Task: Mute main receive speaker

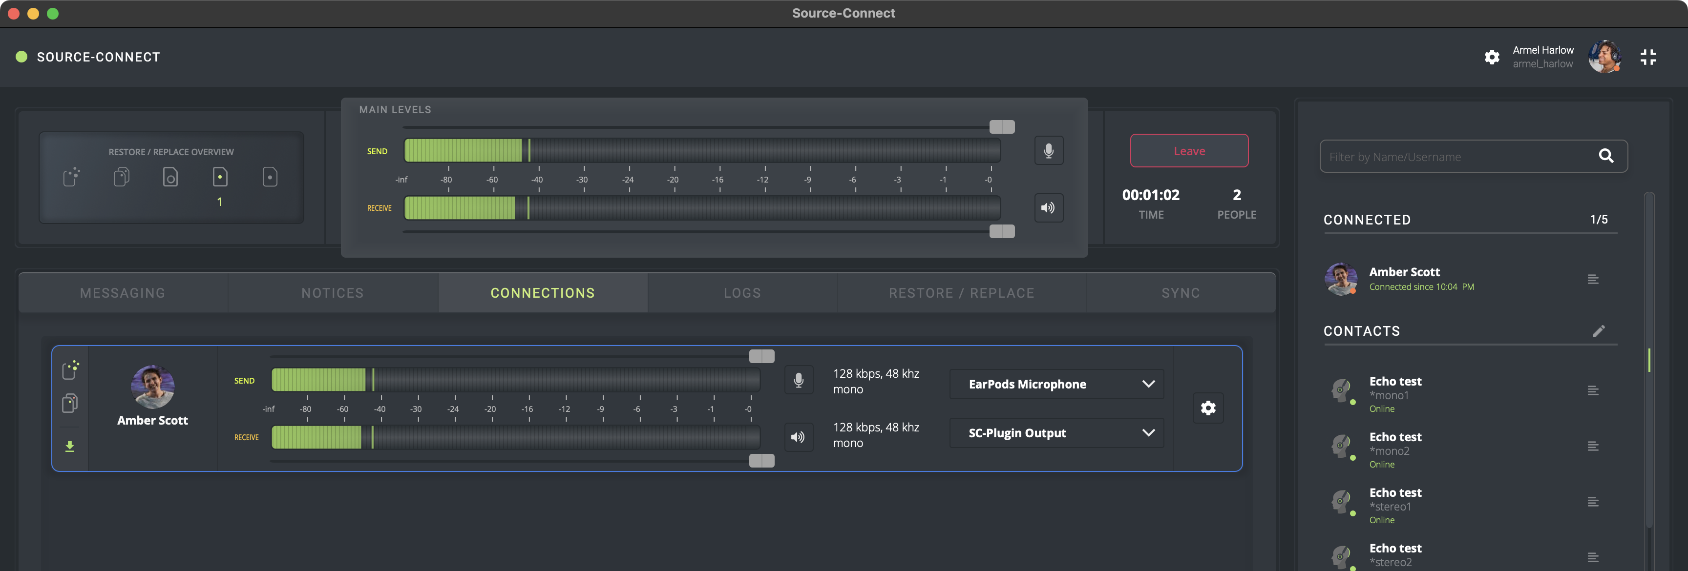Action: pyautogui.click(x=1049, y=207)
